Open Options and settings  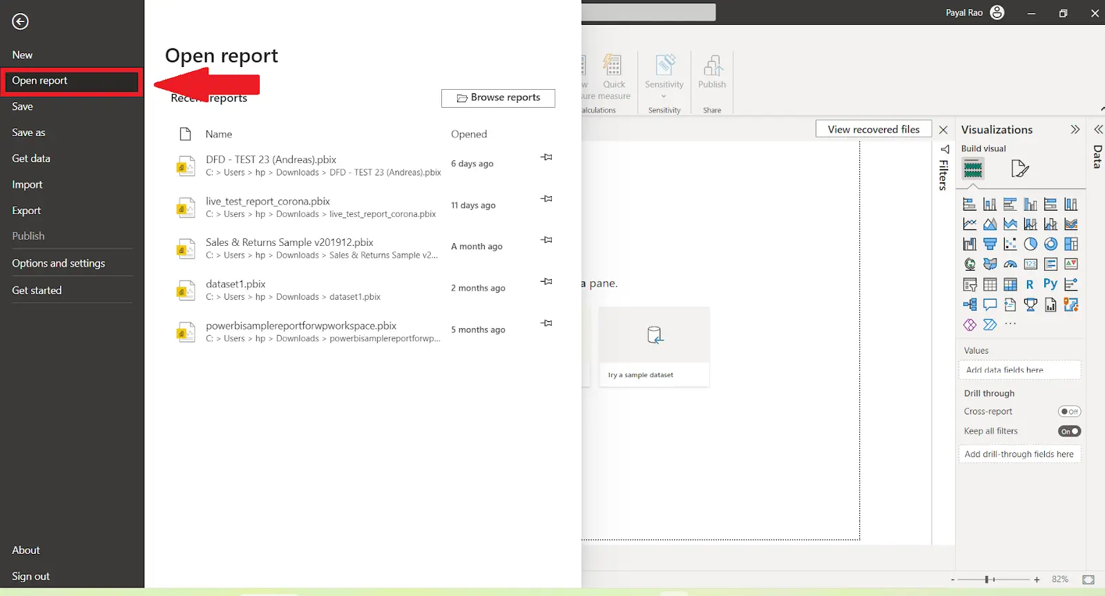[59, 263]
